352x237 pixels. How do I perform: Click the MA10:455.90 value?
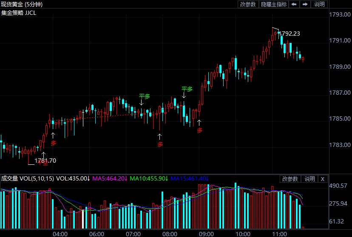149,178
